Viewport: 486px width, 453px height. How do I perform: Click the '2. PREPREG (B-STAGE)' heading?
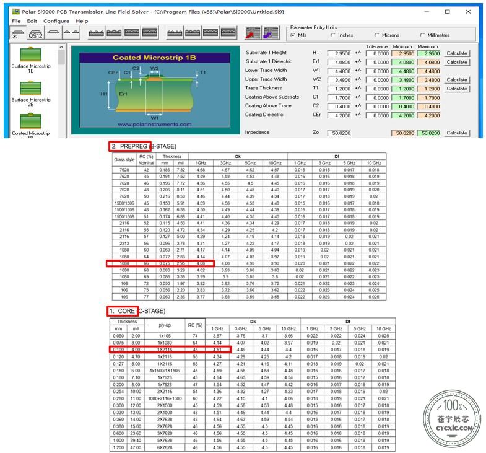click(x=144, y=146)
